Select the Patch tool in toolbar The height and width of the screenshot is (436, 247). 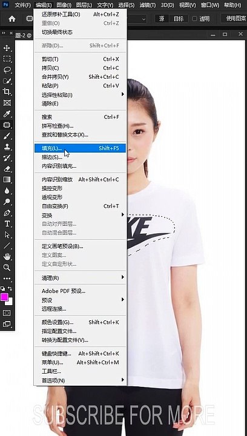click(7, 125)
